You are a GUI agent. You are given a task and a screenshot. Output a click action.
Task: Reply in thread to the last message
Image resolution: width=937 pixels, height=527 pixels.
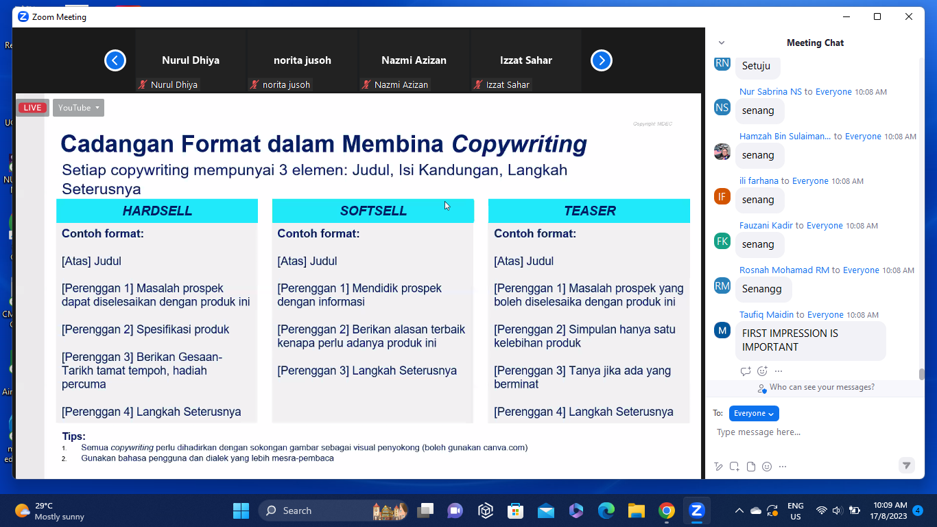pyautogui.click(x=746, y=371)
